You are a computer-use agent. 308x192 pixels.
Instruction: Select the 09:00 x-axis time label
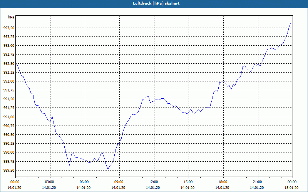[x=118, y=182]
